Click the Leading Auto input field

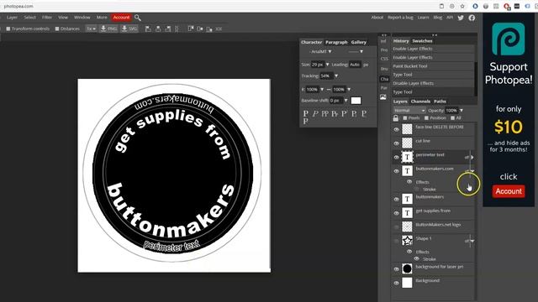click(355, 65)
